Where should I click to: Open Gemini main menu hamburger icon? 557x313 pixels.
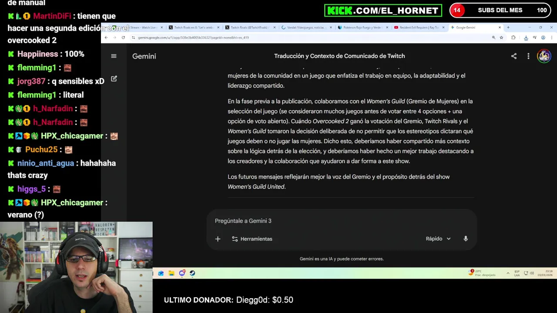click(x=114, y=56)
